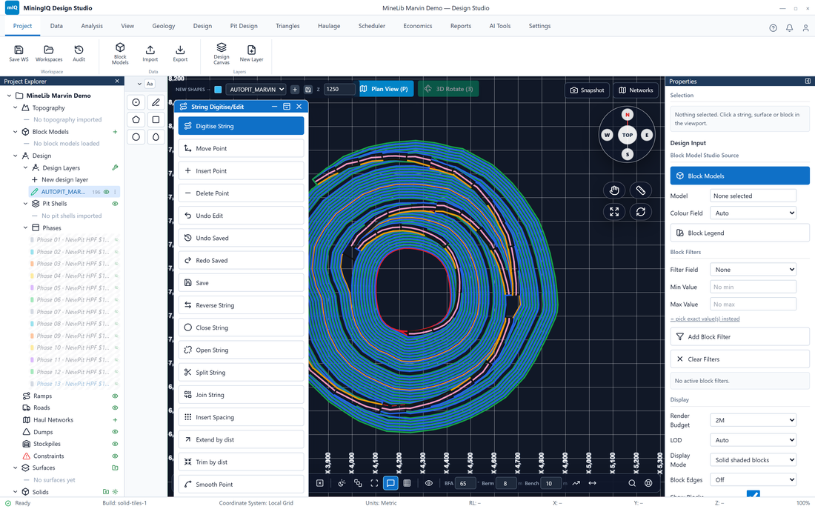Open the Data ribbon tab
Screen dimensions: 815x509
[56, 26]
